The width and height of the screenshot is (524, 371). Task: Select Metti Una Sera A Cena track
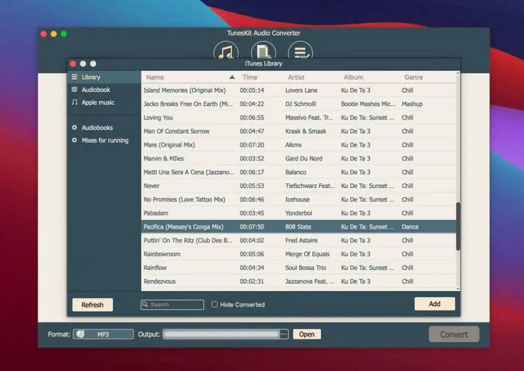pyautogui.click(x=299, y=172)
